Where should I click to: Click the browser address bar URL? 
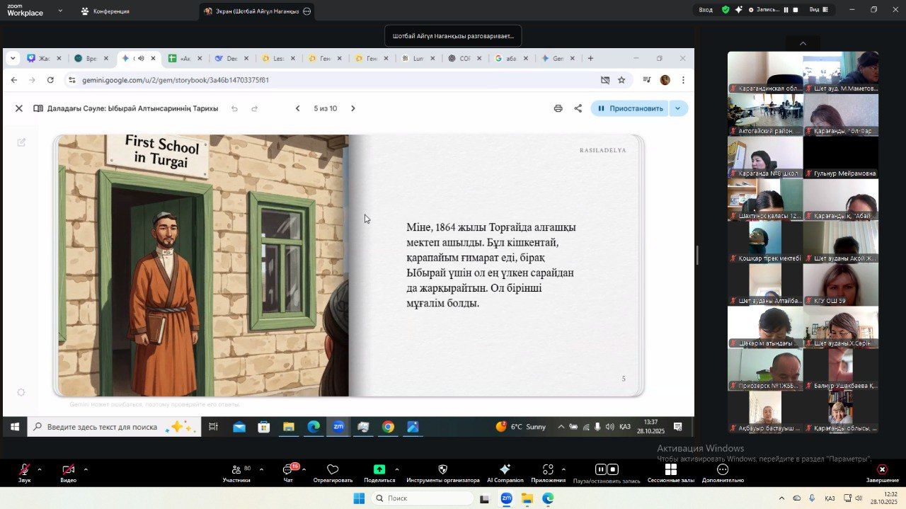point(176,80)
